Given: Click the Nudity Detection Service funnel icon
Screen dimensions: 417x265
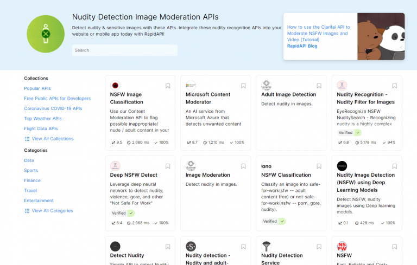Looking at the screenshot, I should coord(266,246).
